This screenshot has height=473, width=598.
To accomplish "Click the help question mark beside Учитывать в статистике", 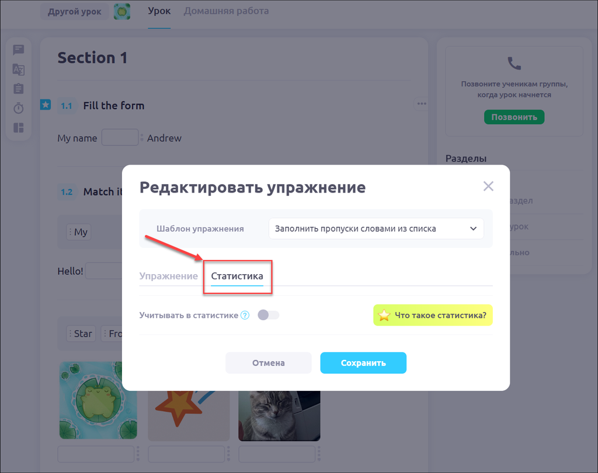I will point(245,316).
